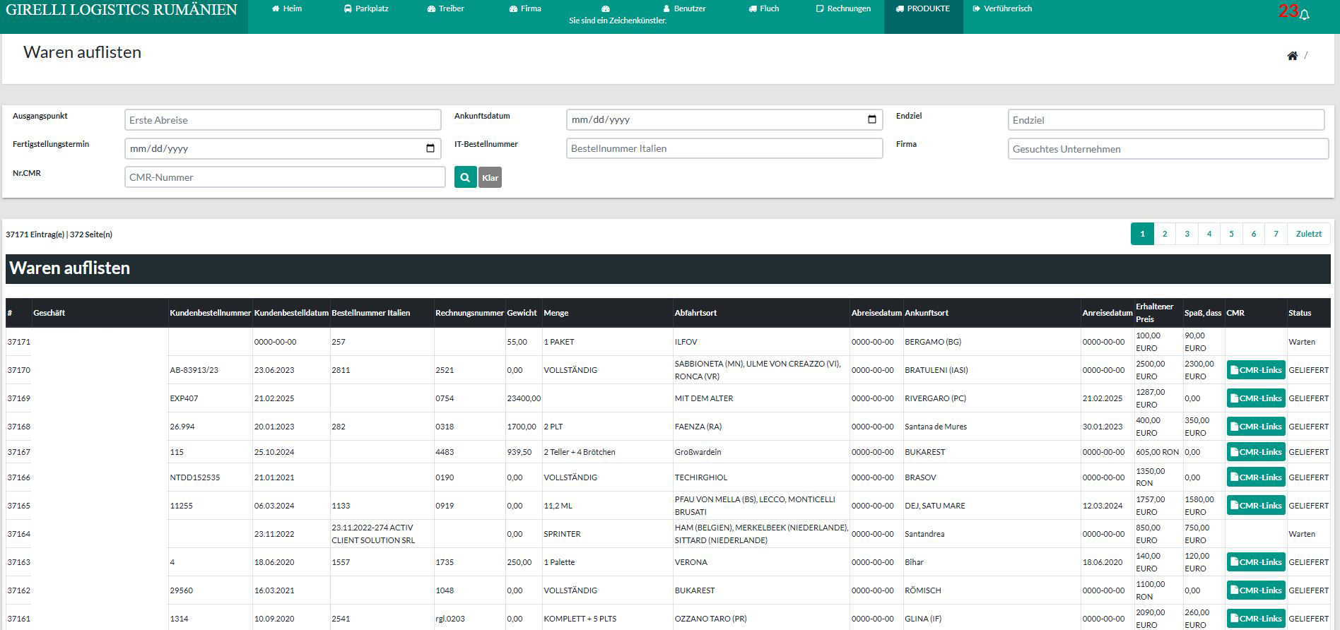This screenshot has height=630, width=1340.
Task: Open Fertigstellungstermin calendar picker icon
Action: 430,148
